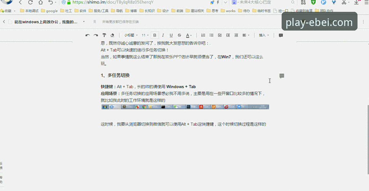The width and height of the screenshot is (369, 191).
Task: Open the 服务/工具 bookmark folder
Action: 98,11
